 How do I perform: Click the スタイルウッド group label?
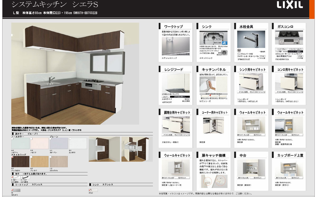(19, 155)
